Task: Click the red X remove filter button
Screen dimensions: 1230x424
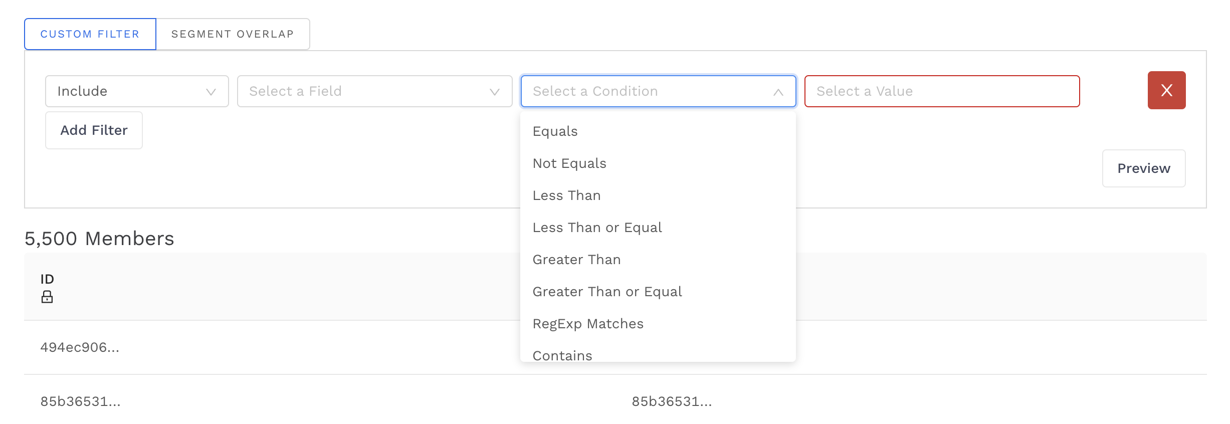Action: 1166,90
